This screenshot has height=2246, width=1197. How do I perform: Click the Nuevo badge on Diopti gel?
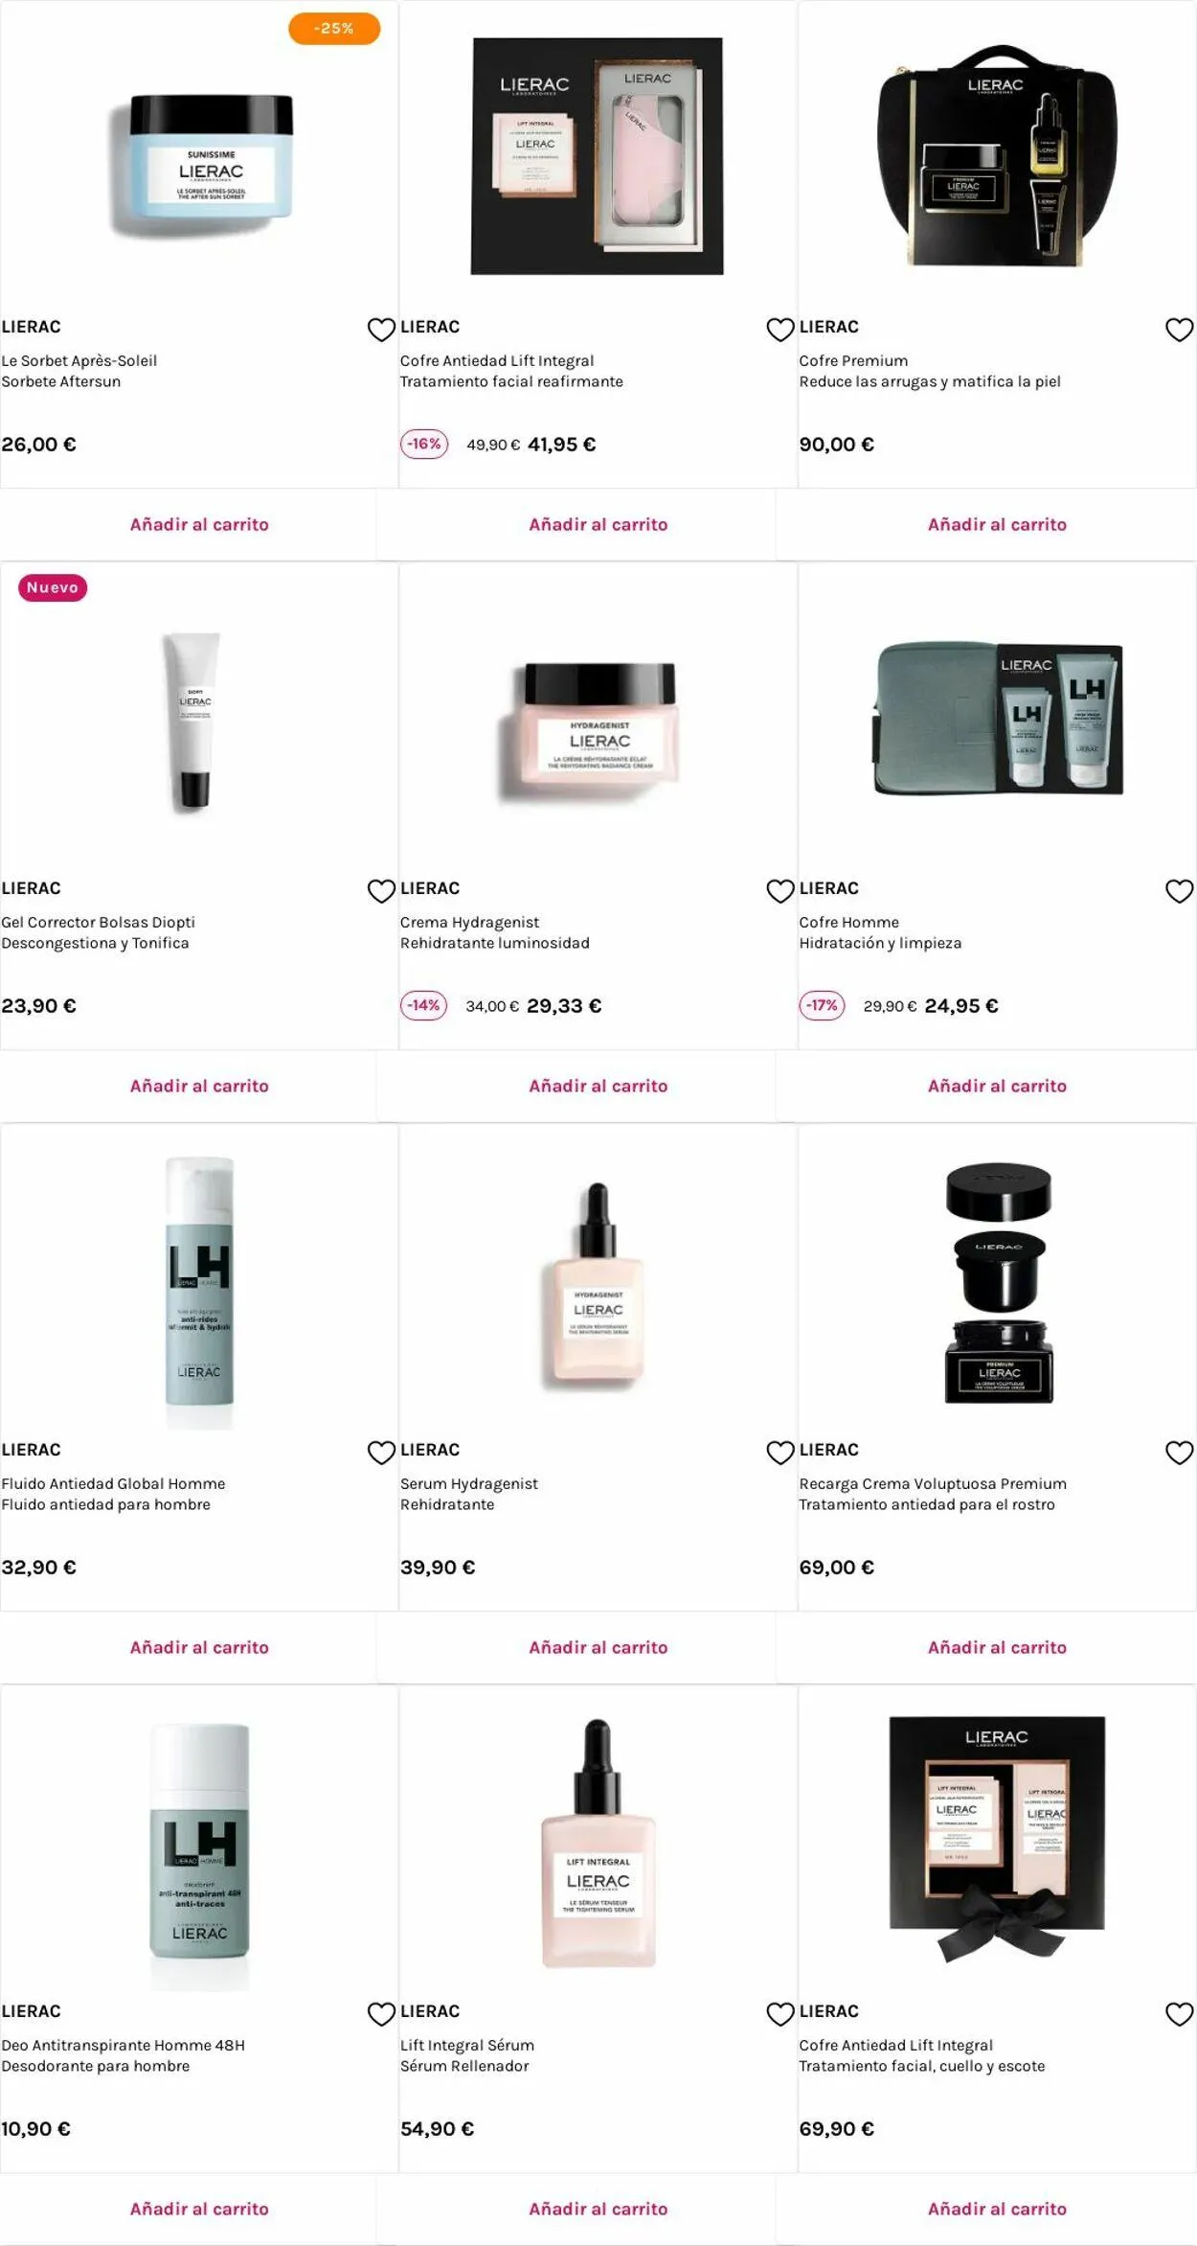click(x=53, y=587)
